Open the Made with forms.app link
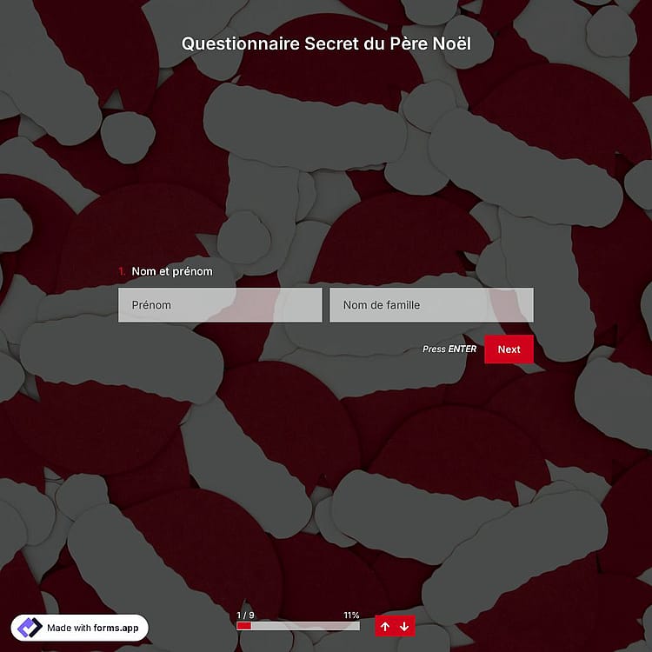Image resolution: width=652 pixels, height=652 pixels. (79, 628)
